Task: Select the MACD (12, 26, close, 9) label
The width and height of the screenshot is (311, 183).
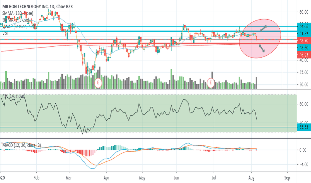Action: click(21, 145)
